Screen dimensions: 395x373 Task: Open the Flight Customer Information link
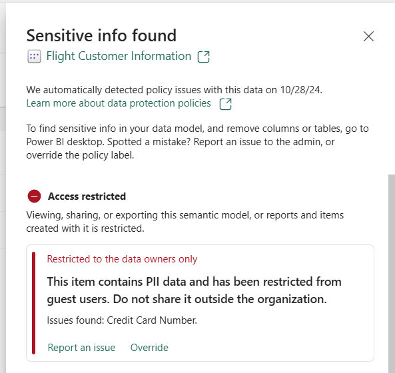coord(119,56)
